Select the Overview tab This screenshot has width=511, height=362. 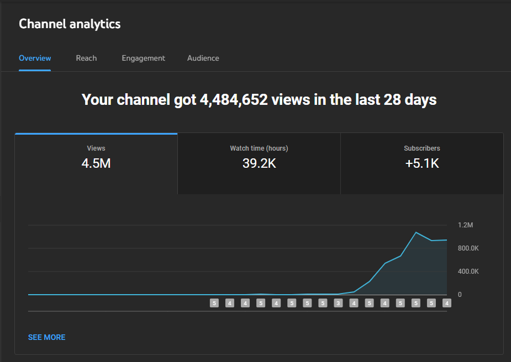(35, 58)
